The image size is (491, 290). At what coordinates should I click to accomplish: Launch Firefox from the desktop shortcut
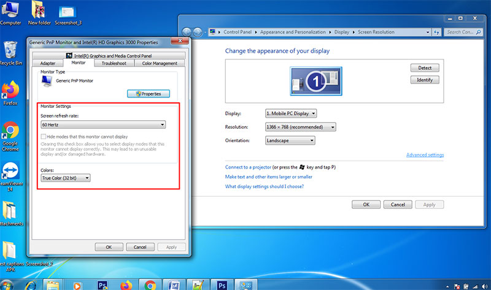click(10, 91)
